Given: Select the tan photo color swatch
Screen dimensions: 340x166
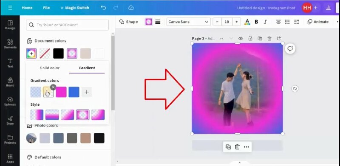Looking at the screenshot, I should click(x=86, y=138).
